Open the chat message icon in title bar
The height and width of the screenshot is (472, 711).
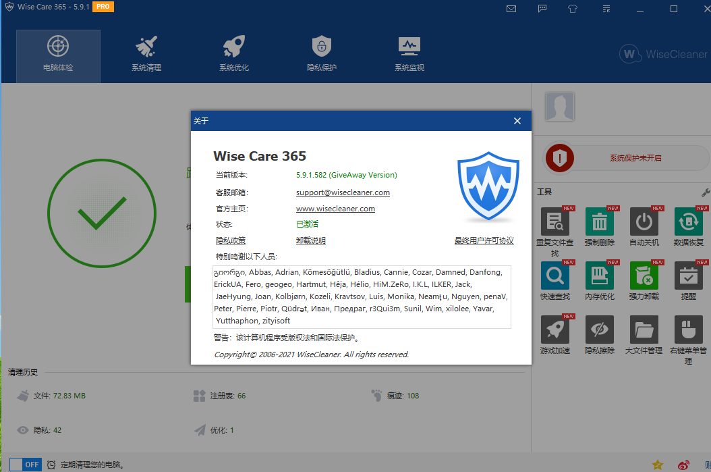542,9
